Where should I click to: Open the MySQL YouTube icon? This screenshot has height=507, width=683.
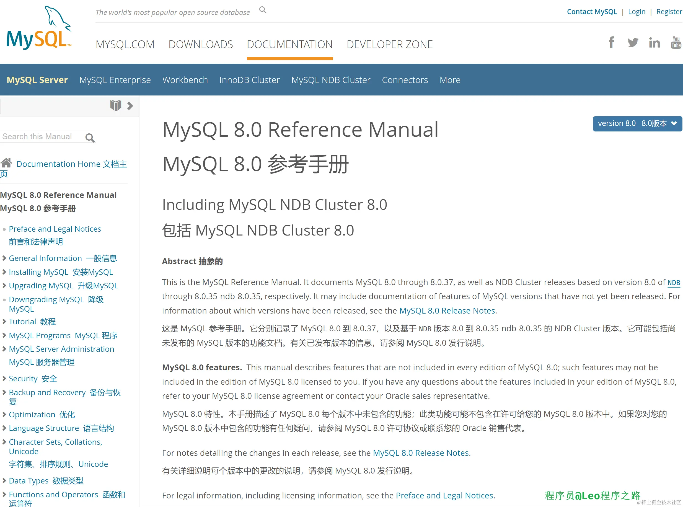pyautogui.click(x=676, y=42)
